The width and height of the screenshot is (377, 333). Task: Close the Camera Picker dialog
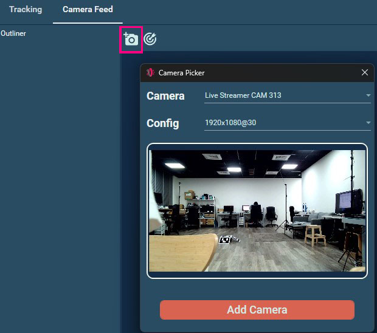[365, 72]
